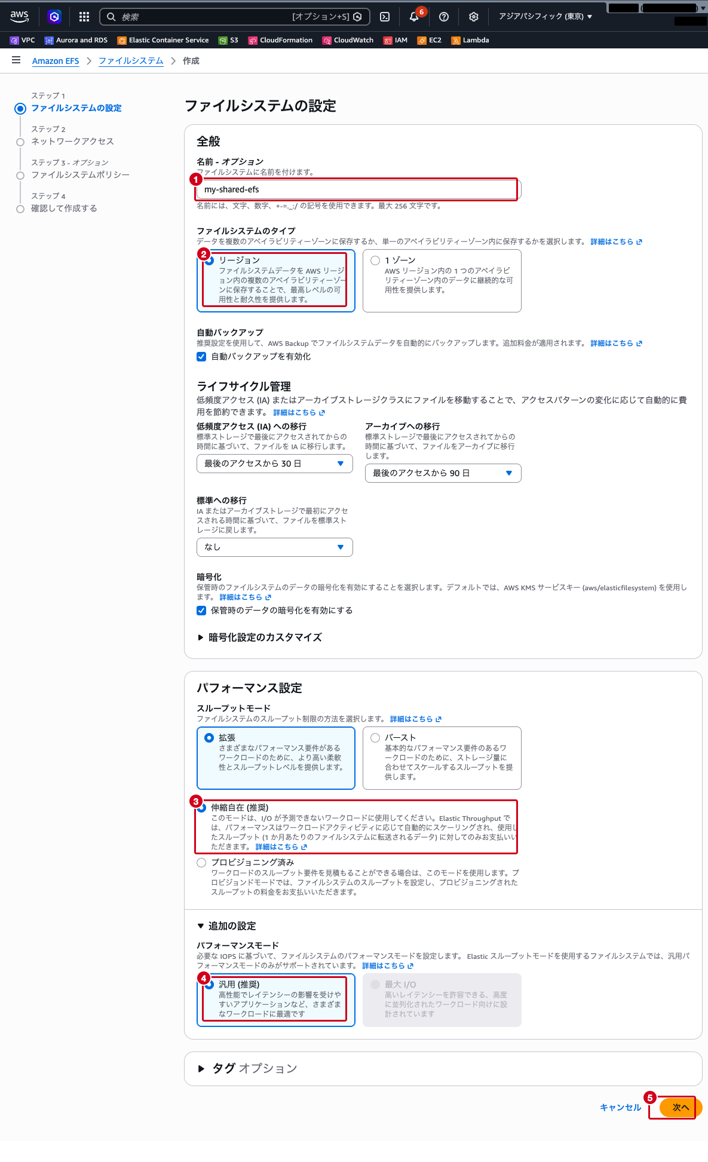708x1162 pixels.
Task: Go to the Amazon EFS breadcrumb
Action: point(56,61)
